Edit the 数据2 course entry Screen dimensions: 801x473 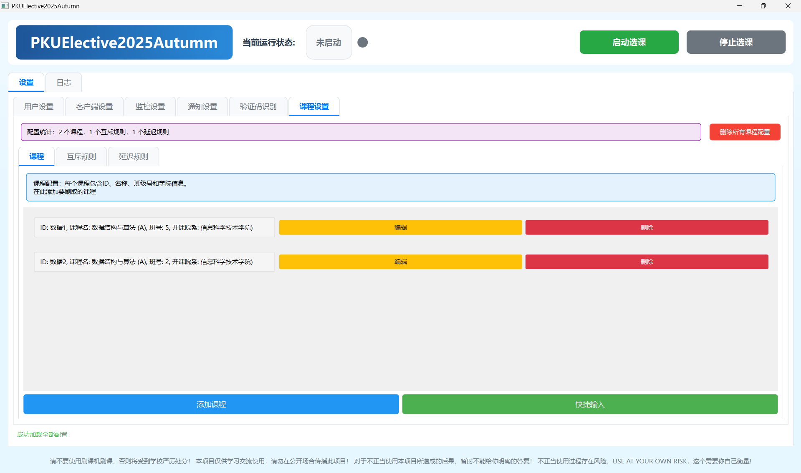point(400,262)
